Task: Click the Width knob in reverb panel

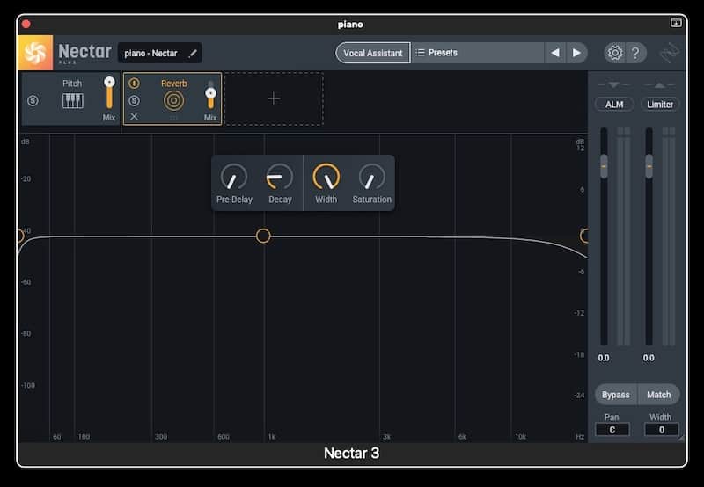Action: pyautogui.click(x=326, y=177)
